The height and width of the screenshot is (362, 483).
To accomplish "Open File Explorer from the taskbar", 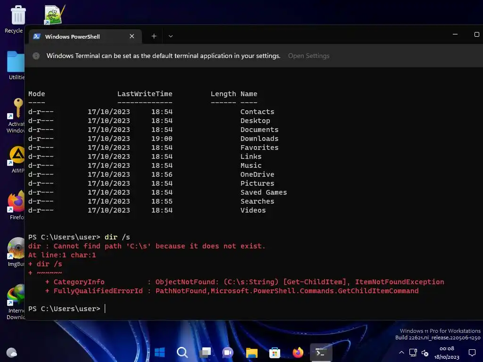I will point(252,352).
